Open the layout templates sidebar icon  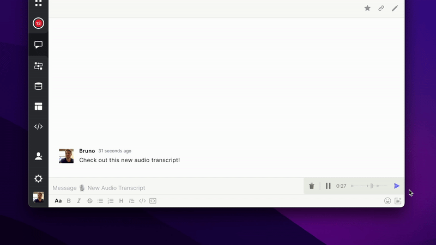pos(38,106)
